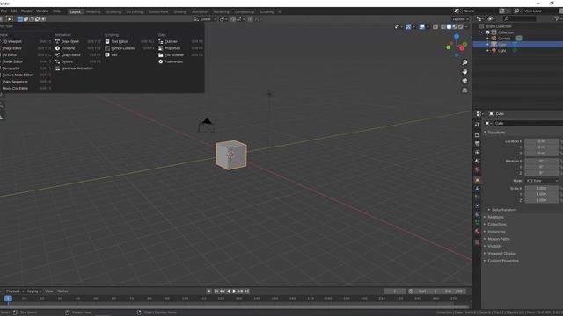Click the play animation button
563x316 pixels.
[x=235, y=291]
